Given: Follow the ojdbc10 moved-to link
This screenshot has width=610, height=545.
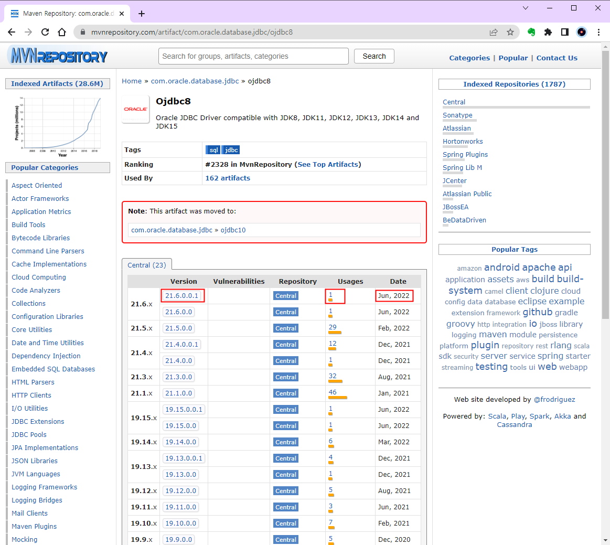Looking at the screenshot, I should coord(233,230).
